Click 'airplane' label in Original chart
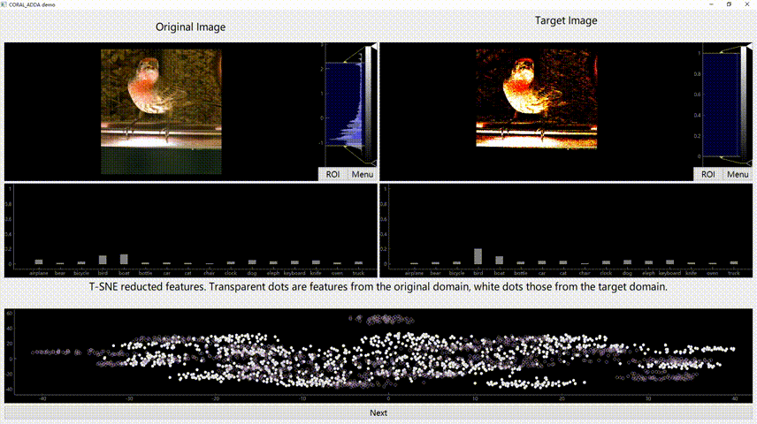The image size is (757, 424). point(39,273)
